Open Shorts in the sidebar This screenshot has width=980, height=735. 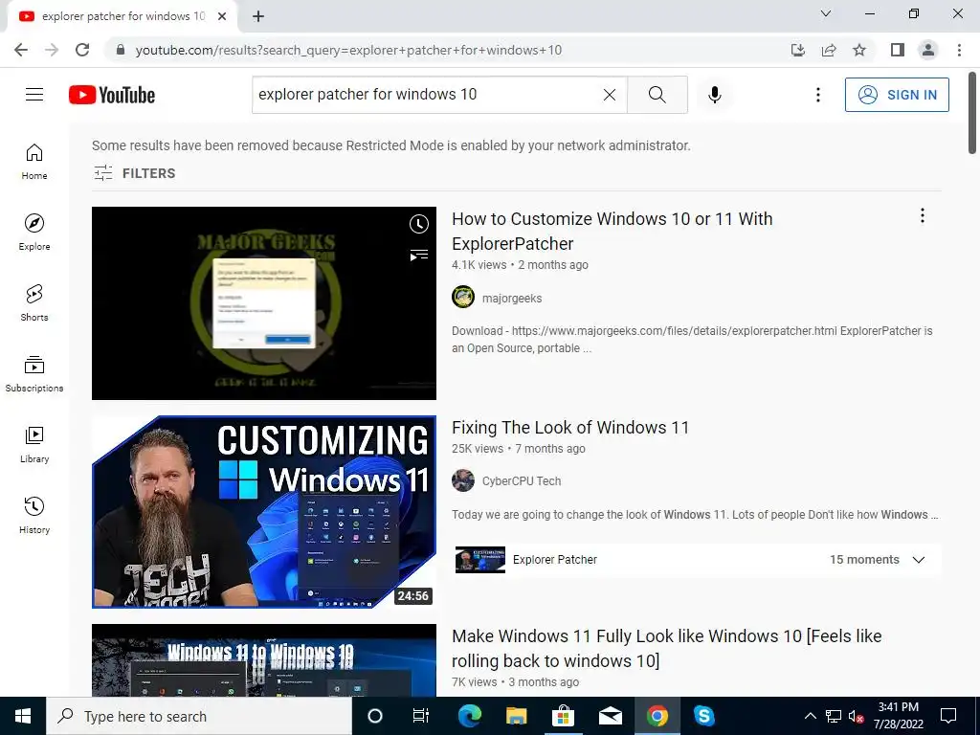click(x=34, y=303)
